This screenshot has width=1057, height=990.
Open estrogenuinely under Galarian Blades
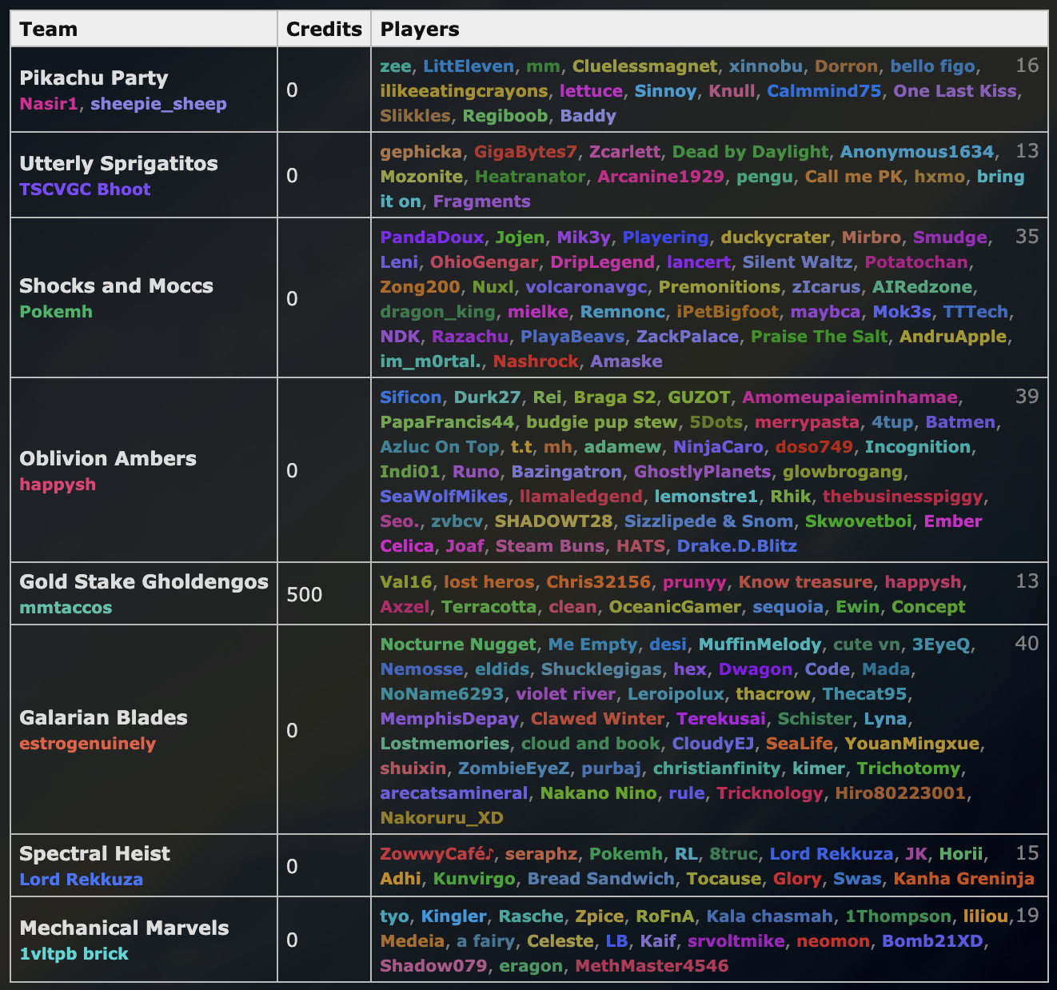(x=87, y=744)
